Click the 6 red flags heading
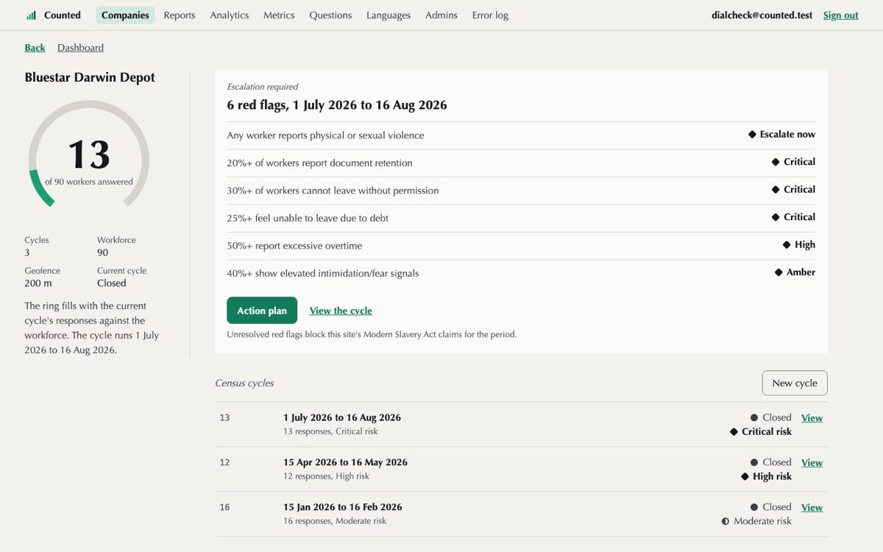Viewport: 883px width, 552px height. pyautogui.click(x=337, y=105)
